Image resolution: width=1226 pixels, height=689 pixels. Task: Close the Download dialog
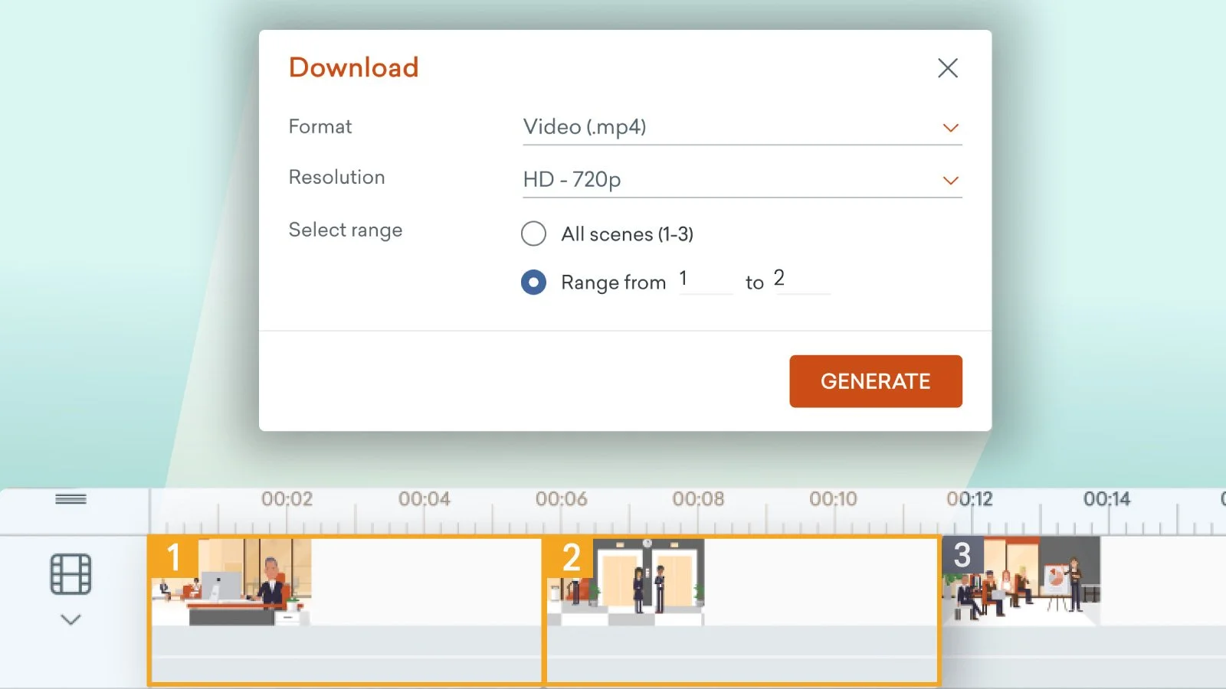(948, 68)
